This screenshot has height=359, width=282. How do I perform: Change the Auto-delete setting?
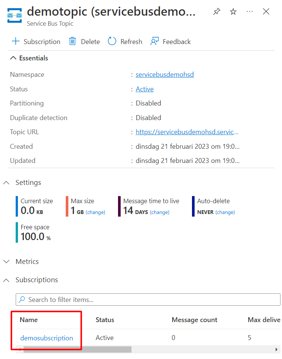click(x=225, y=212)
